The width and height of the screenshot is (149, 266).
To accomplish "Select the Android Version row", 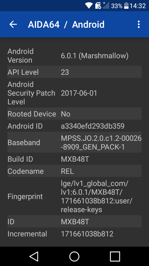I will (74, 56).
